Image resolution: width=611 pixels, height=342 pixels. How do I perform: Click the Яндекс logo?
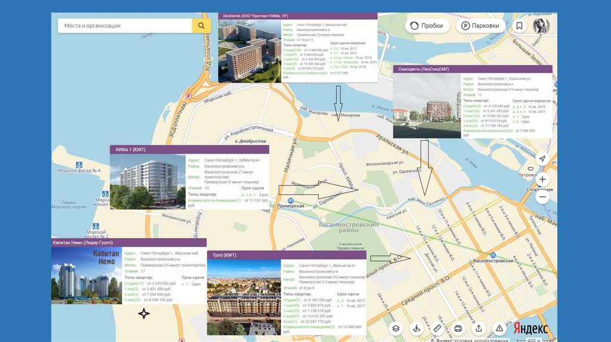(529, 328)
